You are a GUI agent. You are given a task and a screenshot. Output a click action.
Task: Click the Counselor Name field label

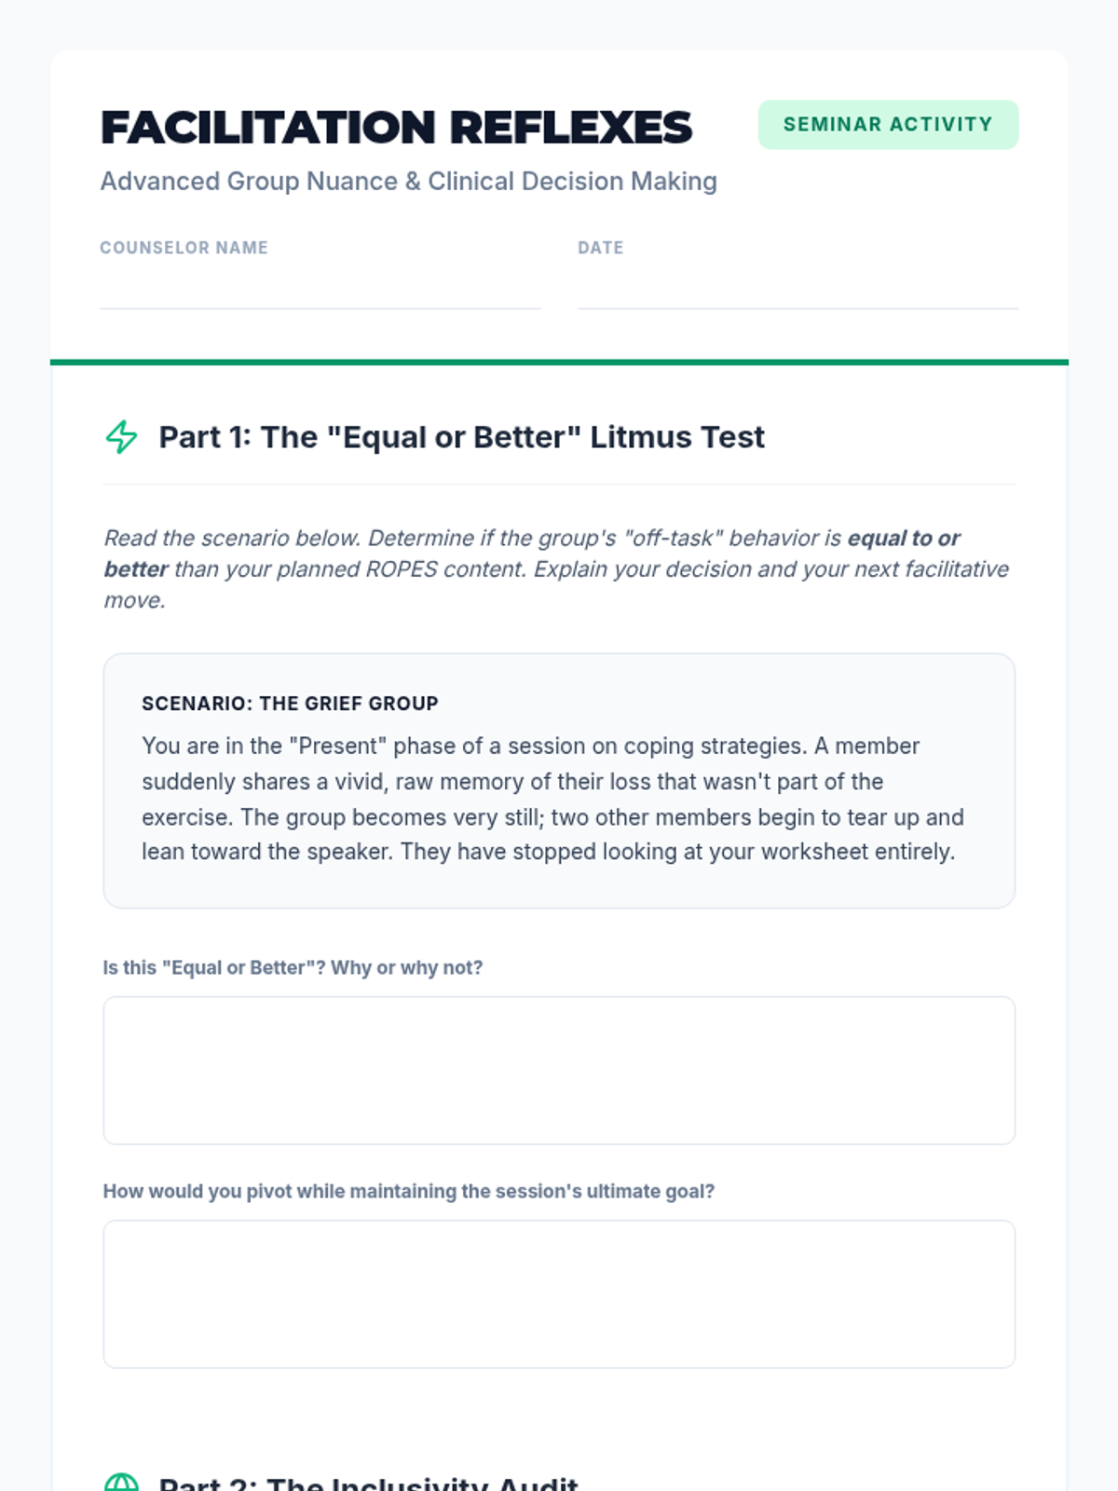[x=184, y=248]
